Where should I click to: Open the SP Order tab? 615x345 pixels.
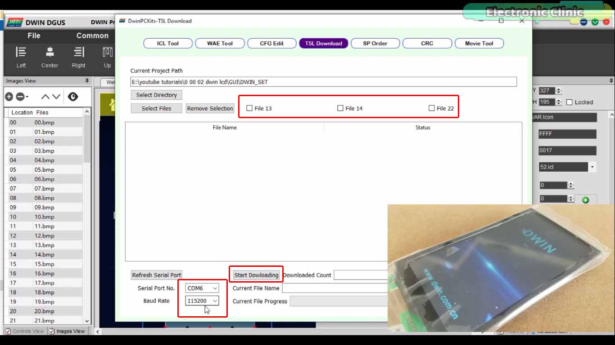[375, 43]
